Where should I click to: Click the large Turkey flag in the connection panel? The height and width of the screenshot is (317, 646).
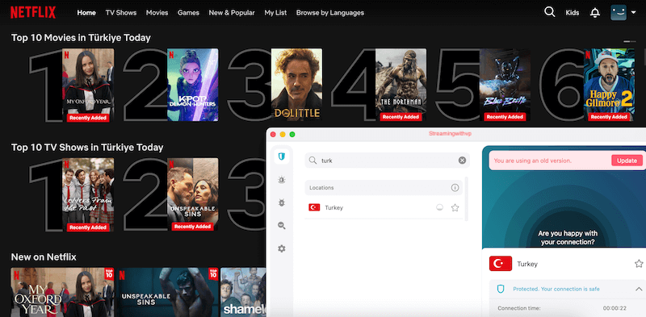[x=501, y=264]
